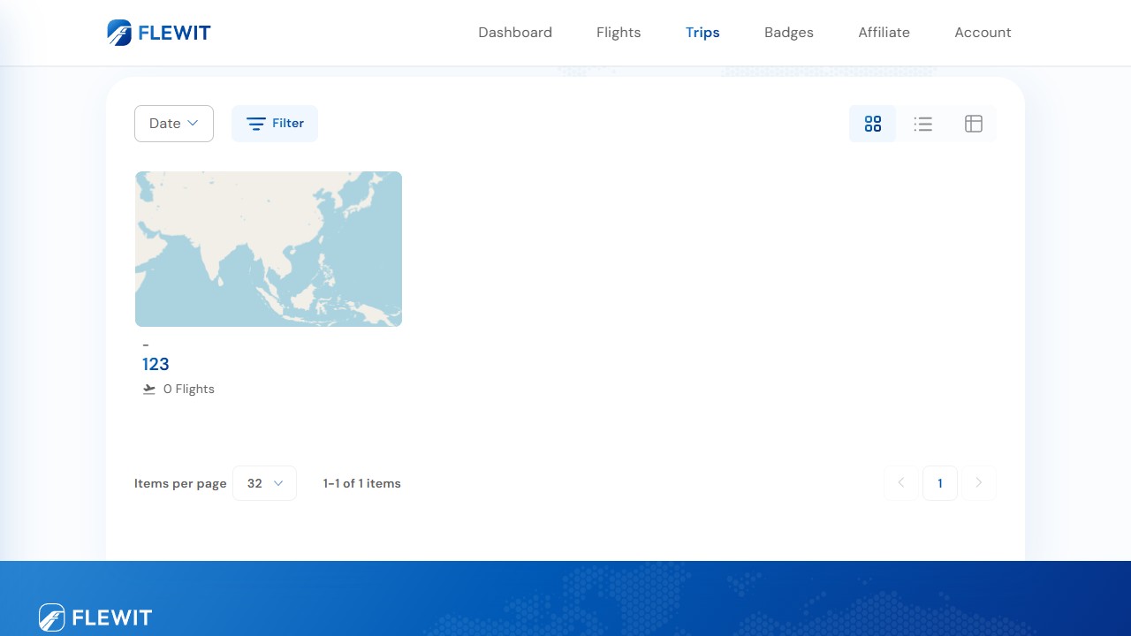
Task: Switch to list view layout
Action: pos(923,124)
